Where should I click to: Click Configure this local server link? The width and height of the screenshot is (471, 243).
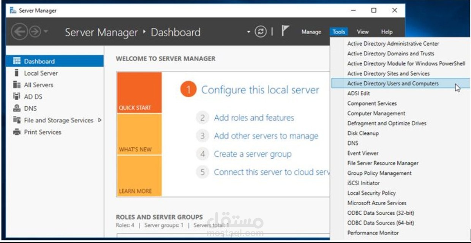pos(260,90)
